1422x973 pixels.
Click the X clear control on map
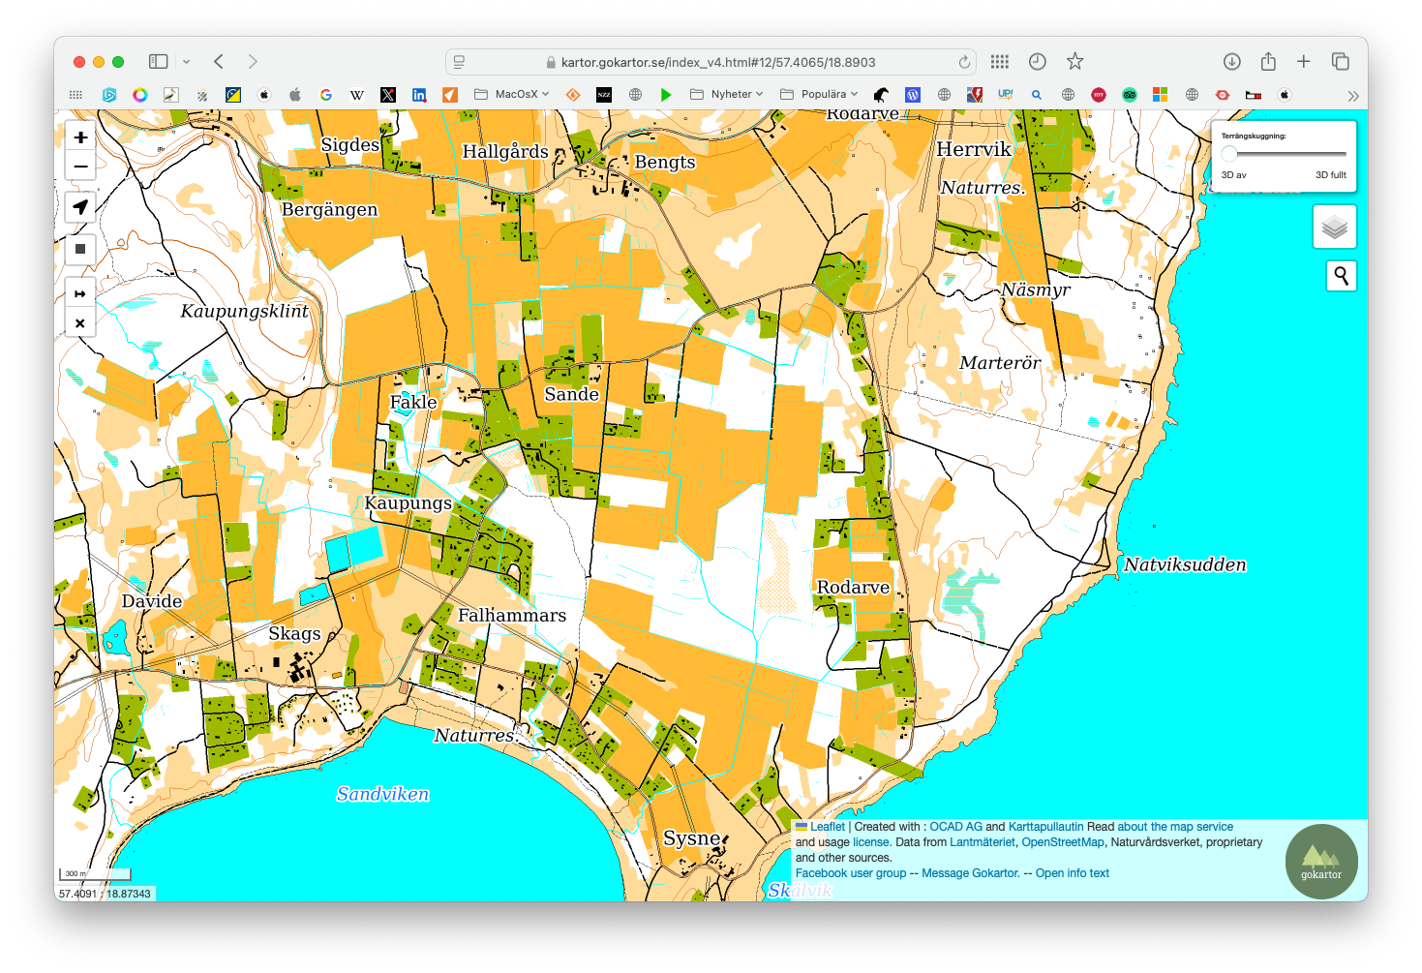tap(80, 323)
